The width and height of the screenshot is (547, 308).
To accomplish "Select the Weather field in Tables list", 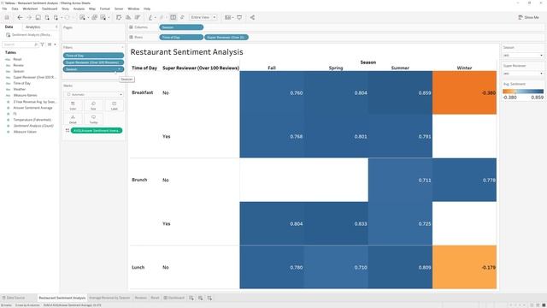I will pos(20,89).
